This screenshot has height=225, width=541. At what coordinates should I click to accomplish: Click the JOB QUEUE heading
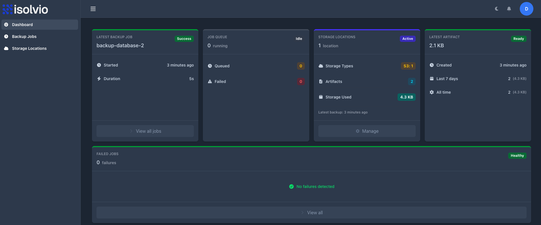pyautogui.click(x=217, y=37)
